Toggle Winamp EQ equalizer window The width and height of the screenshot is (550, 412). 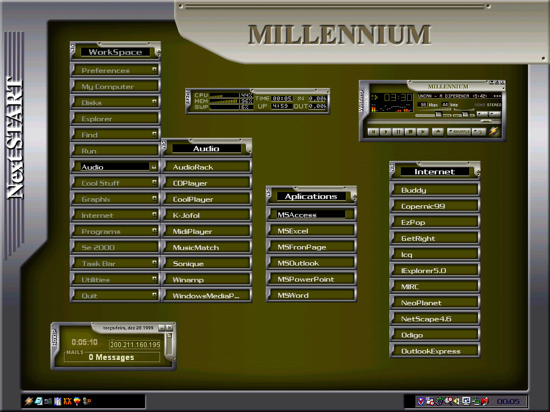coord(483,114)
